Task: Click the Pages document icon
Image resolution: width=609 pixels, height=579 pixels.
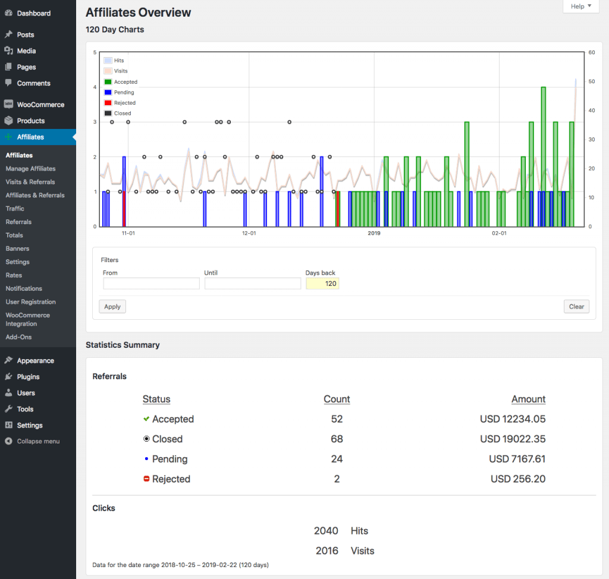Action: pos(8,67)
